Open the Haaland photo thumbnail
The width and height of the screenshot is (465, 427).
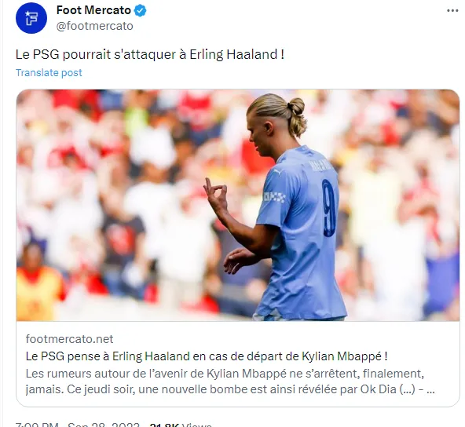238,205
